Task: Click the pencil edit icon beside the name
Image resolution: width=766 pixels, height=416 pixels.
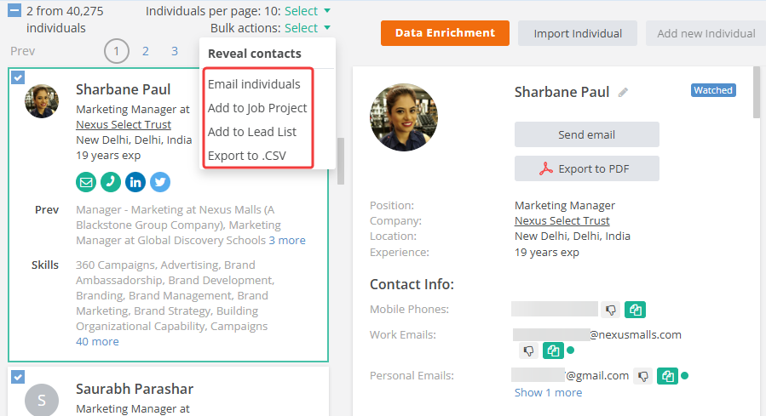Action: pos(624,92)
